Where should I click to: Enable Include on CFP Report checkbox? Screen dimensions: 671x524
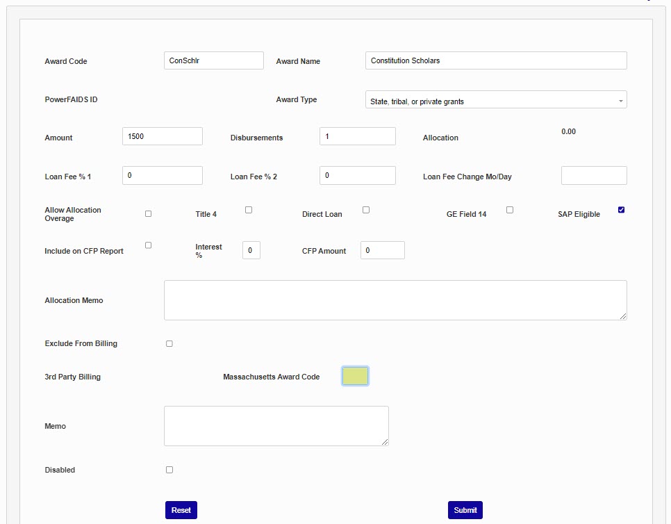click(148, 245)
